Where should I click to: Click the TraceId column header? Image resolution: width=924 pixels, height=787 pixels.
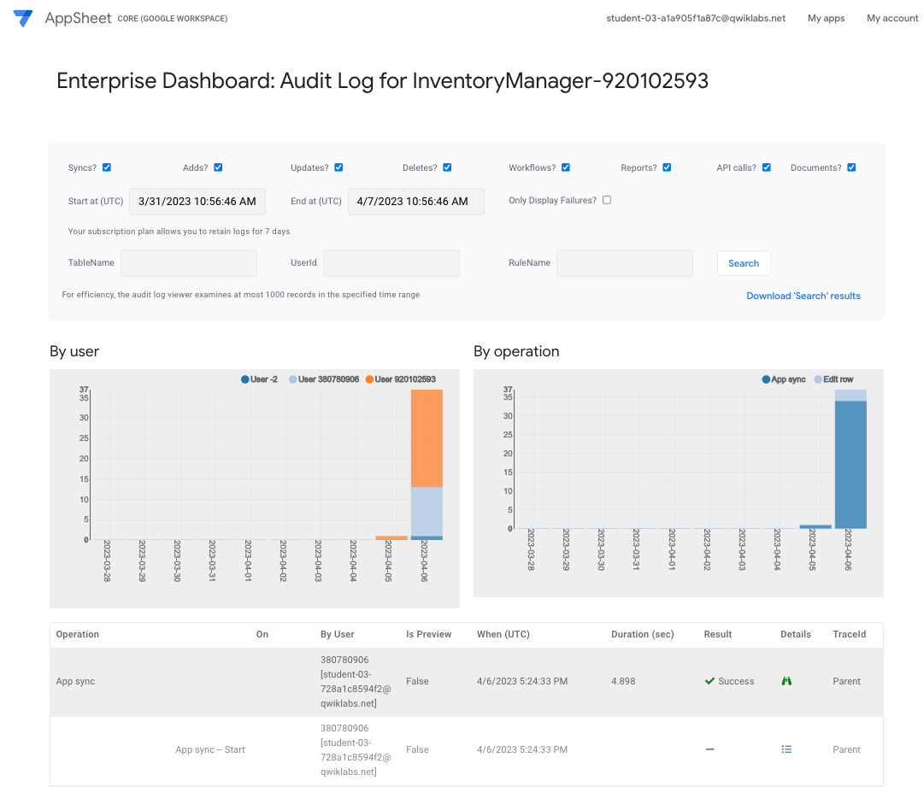coord(849,634)
